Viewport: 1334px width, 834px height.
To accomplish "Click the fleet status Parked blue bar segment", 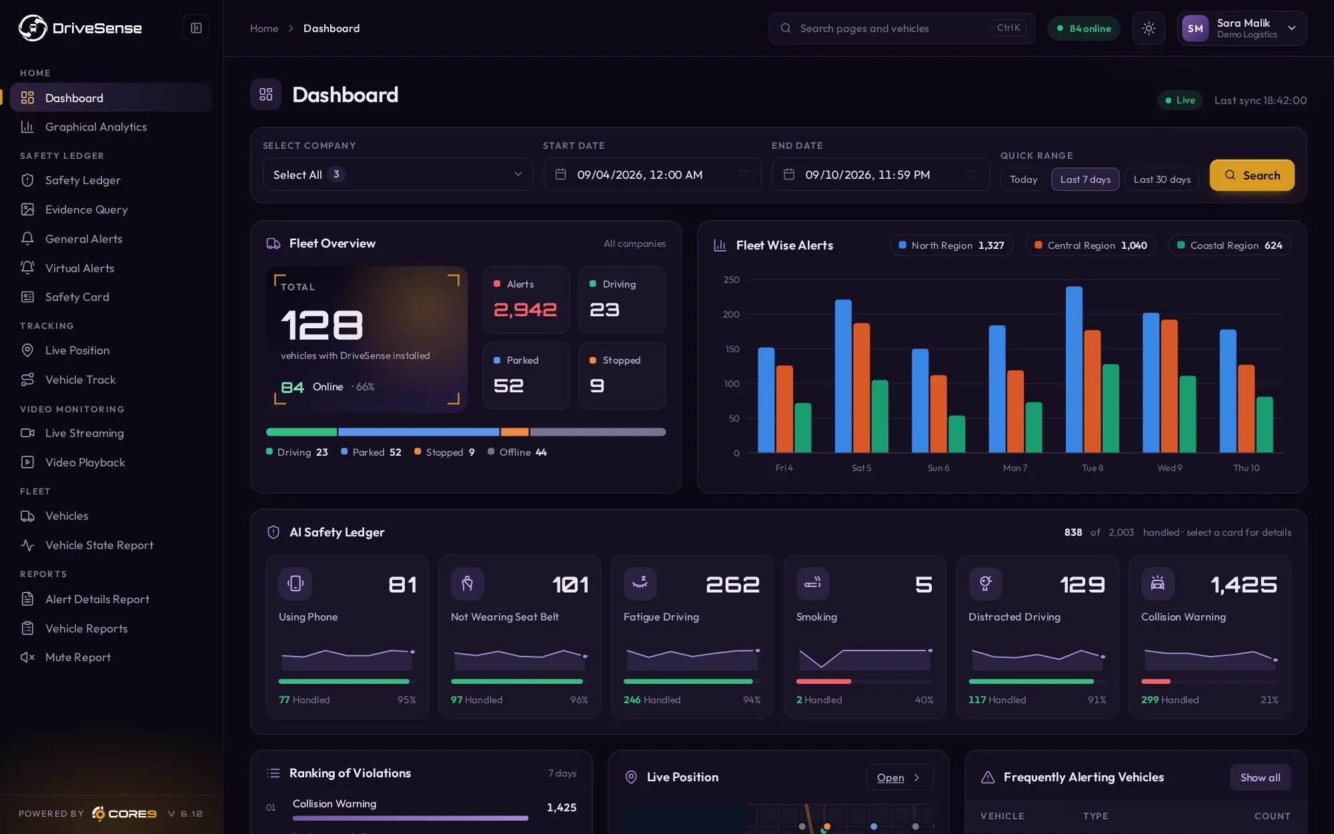I will (419, 432).
